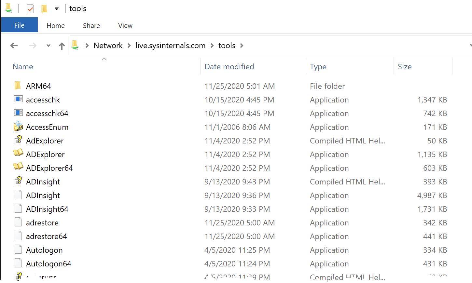Switch to the Share ribbon tab
This screenshot has height=283, width=472.
[91, 25]
